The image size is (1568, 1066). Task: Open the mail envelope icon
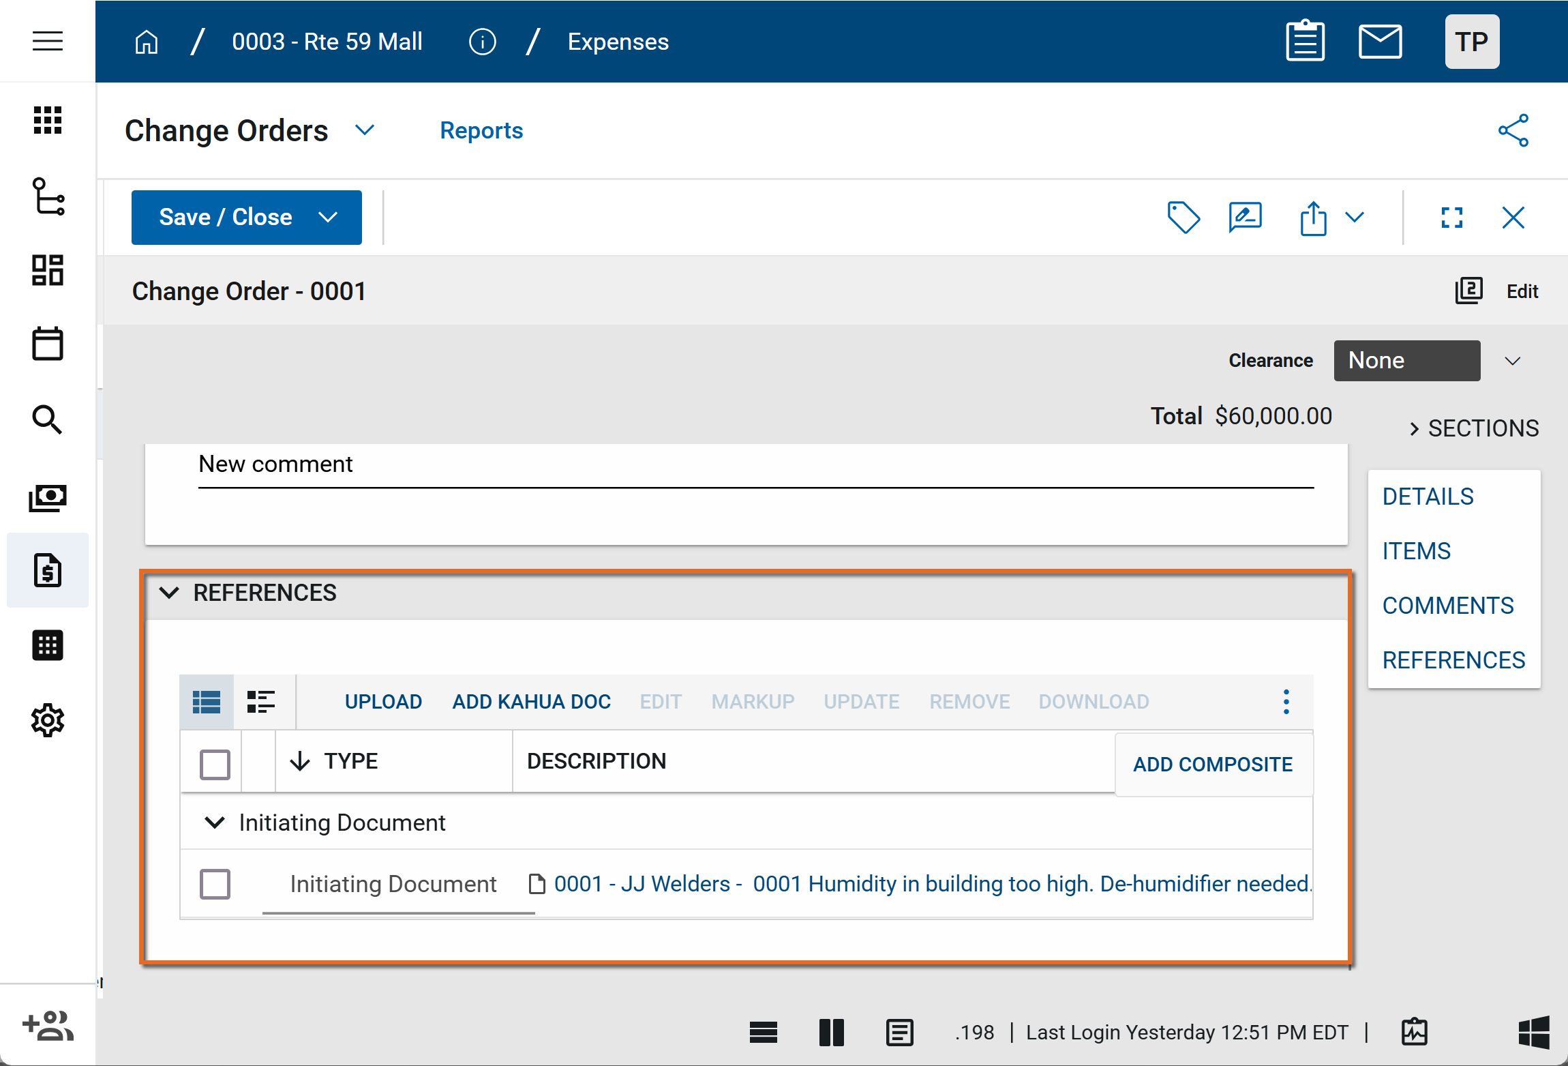[x=1380, y=42]
